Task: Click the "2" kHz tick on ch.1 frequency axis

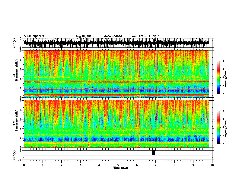Action: point(21,88)
